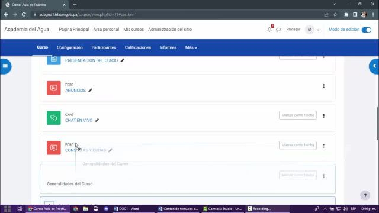Screen dimensions: 379x213
Task: Expand the Más dropdown menu
Action: (x=191, y=47)
